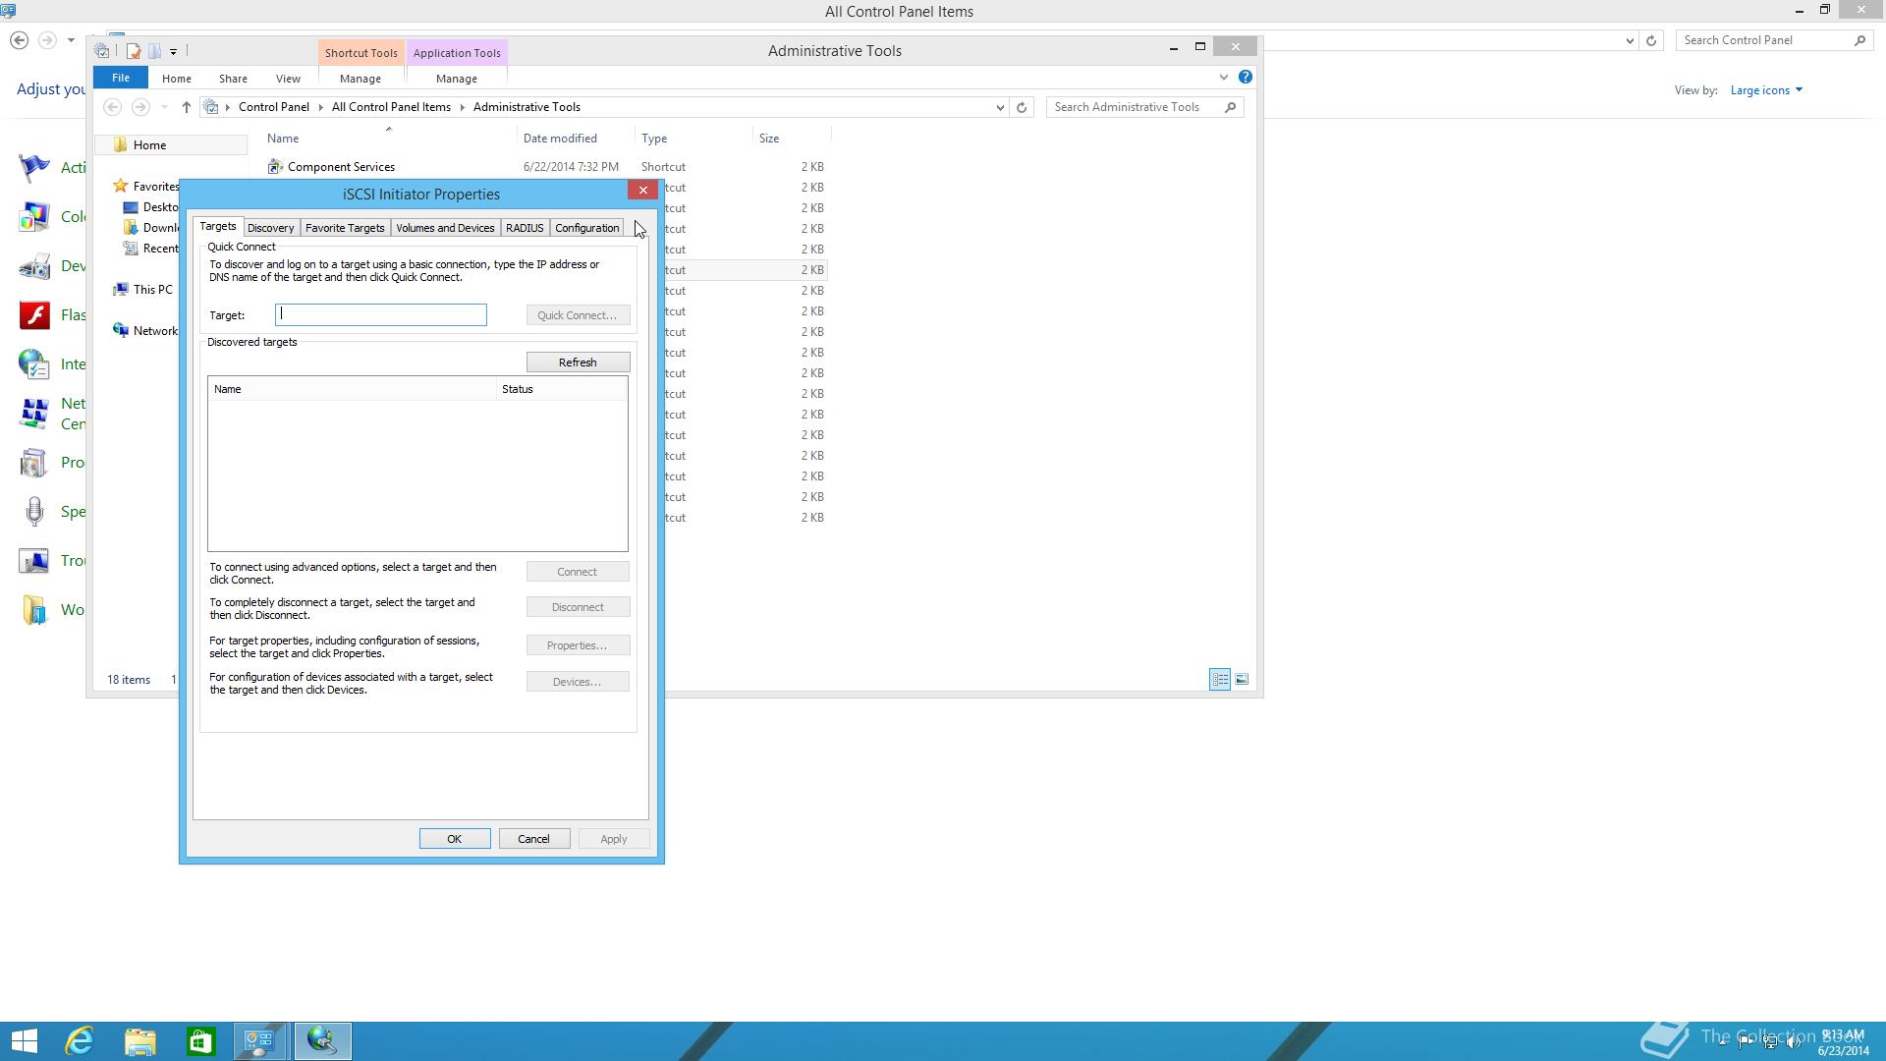Open the Favorite Targets tab

(345, 228)
